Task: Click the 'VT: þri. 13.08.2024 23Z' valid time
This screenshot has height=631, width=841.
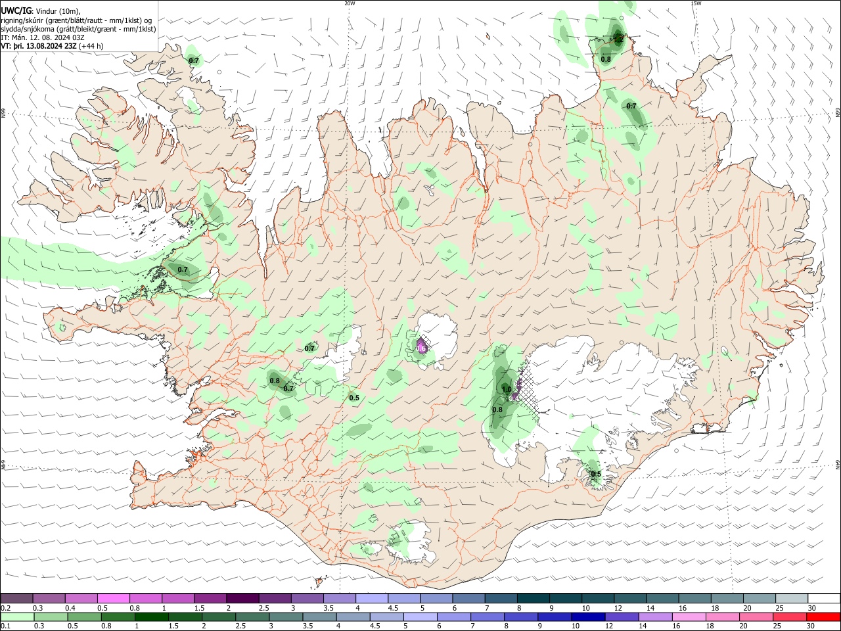Action: pos(38,46)
